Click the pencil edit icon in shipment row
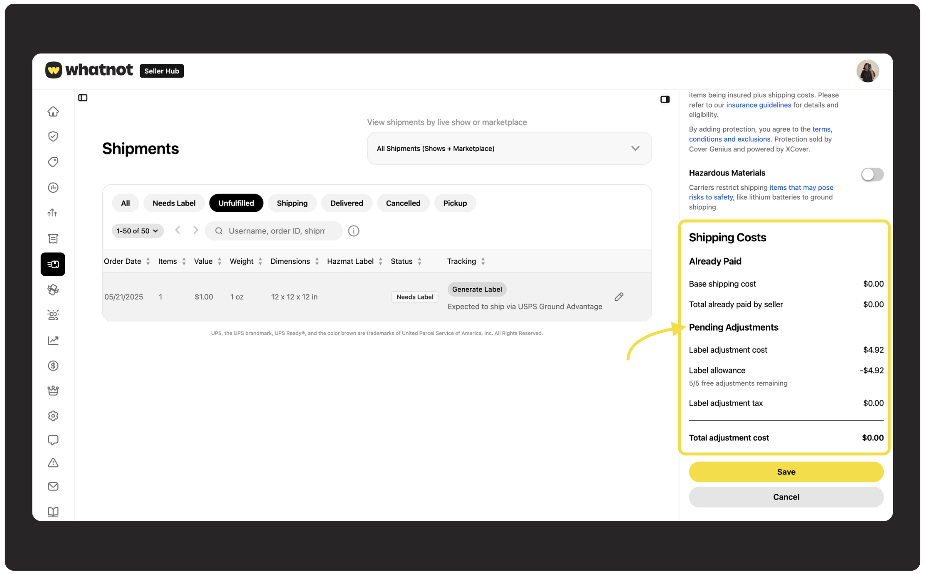Image resolution: width=926 pixels, height=574 pixels. tap(619, 297)
